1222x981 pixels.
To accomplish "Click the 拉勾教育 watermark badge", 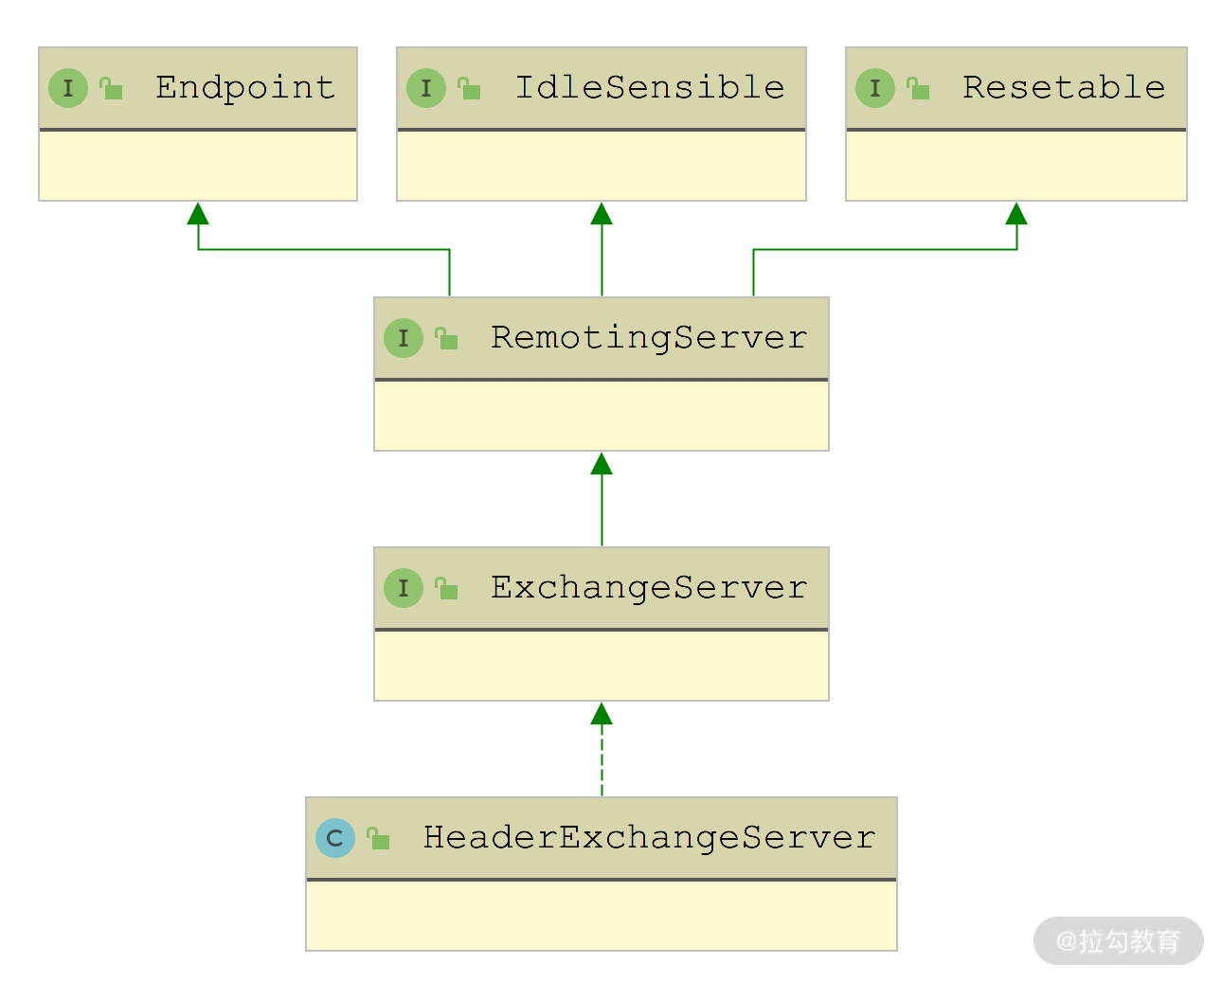I will point(1119,940).
